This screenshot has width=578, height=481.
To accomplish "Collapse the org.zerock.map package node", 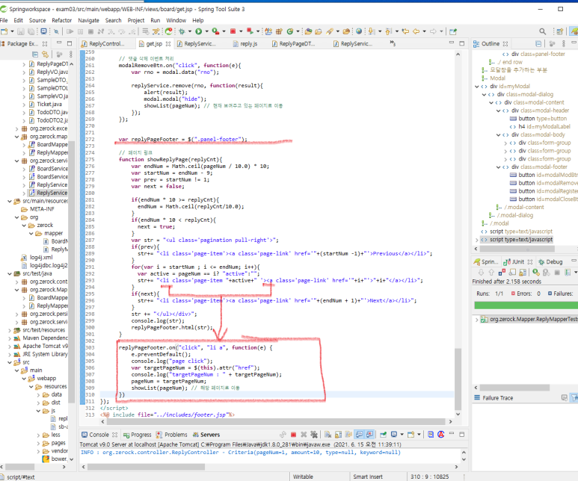I will pos(16,137).
